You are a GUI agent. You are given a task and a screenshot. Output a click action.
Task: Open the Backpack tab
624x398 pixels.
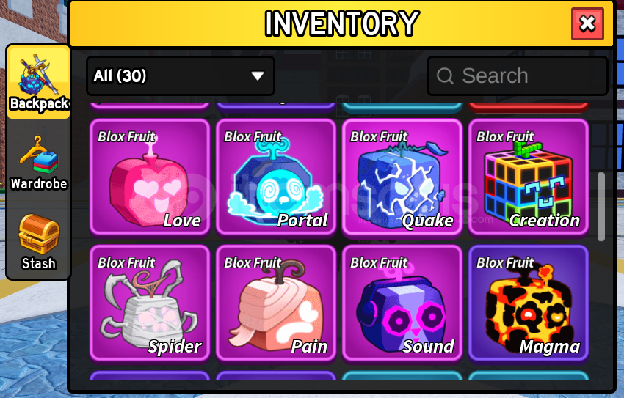39,82
